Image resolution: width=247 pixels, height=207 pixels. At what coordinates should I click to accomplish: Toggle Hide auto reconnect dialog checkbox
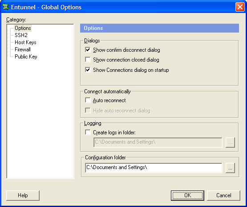pyautogui.click(x=88, y=111)
